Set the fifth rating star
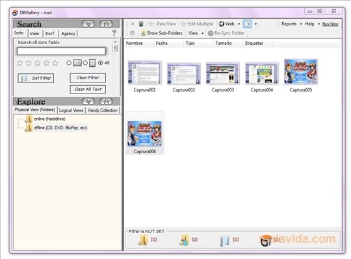Viewport: 351px width, 259px height. coord(55,63)
